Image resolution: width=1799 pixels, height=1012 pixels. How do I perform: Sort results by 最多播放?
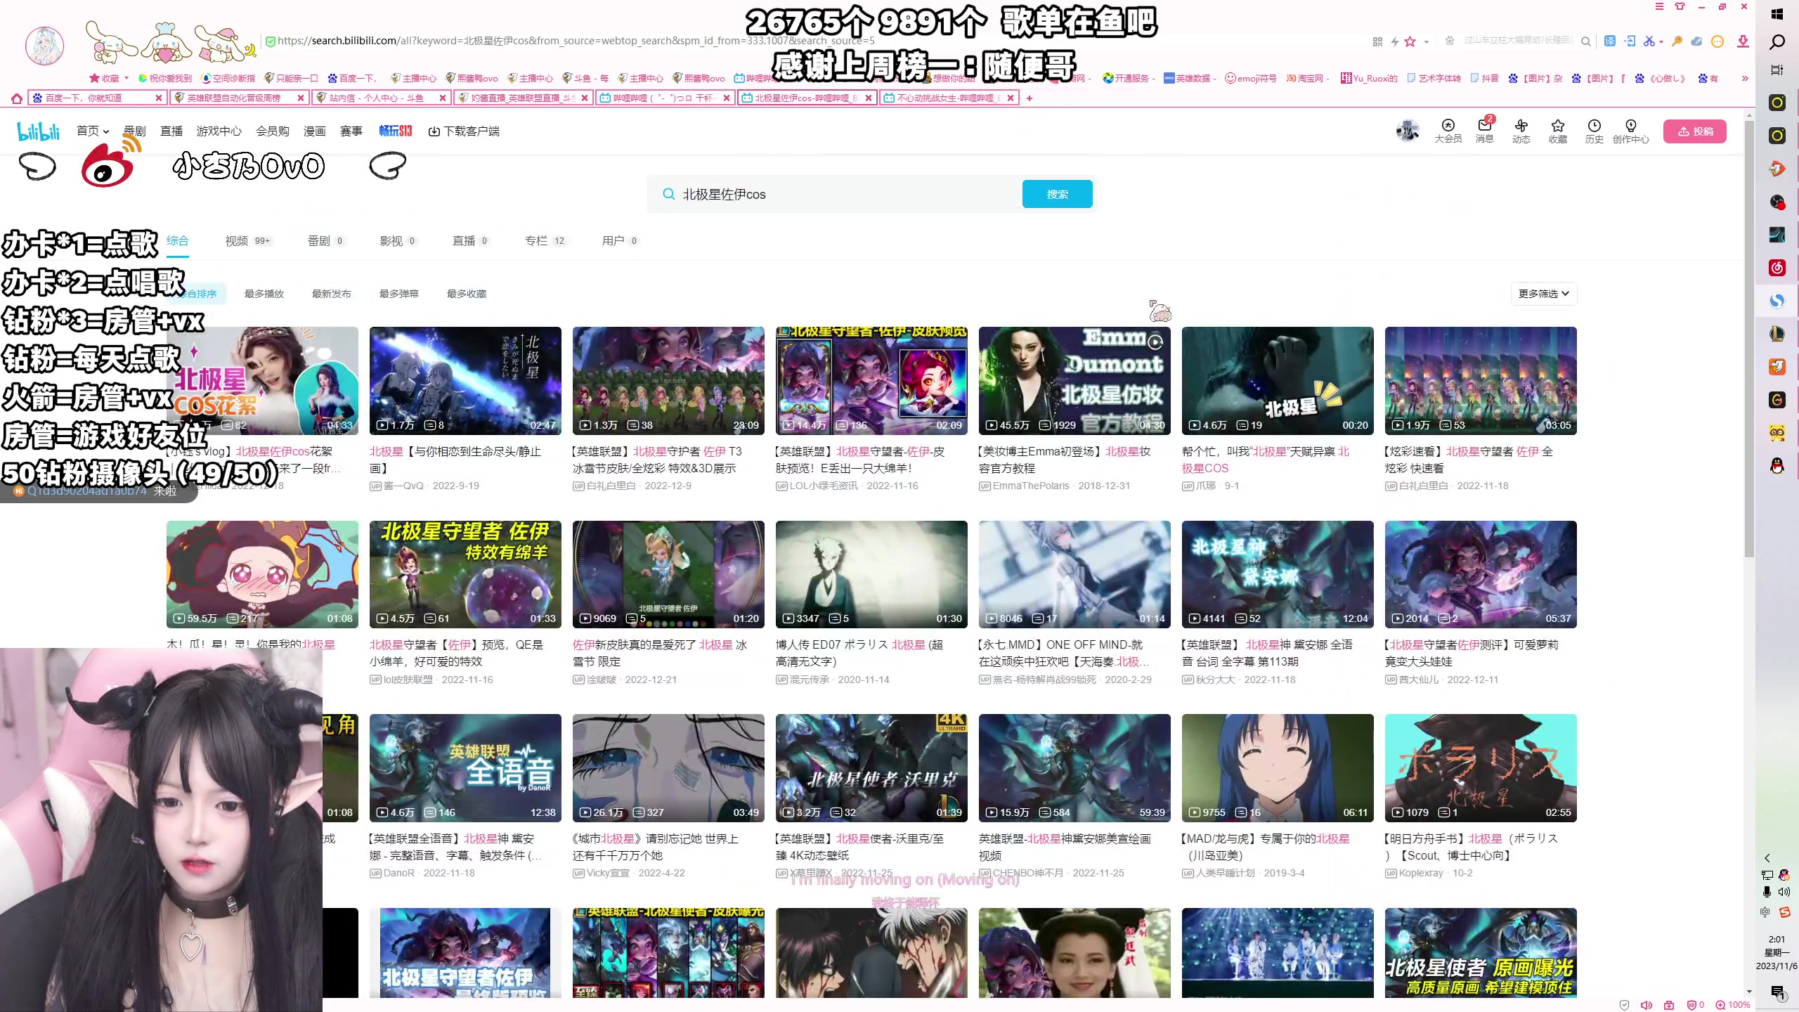click(x=264, y=294)
